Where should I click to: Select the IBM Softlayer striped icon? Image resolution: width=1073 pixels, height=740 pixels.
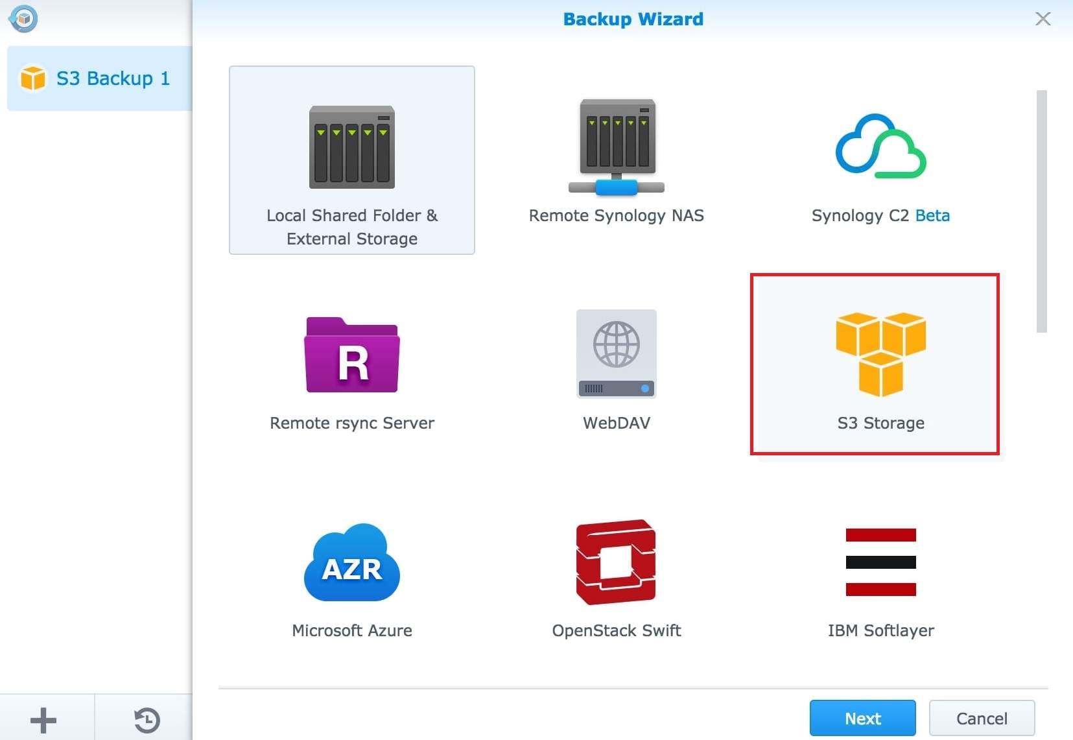tap(880, 562)
